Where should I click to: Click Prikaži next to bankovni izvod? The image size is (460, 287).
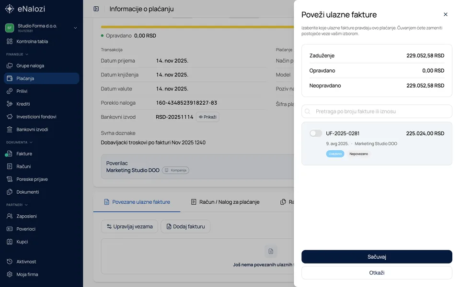[207, 117]
